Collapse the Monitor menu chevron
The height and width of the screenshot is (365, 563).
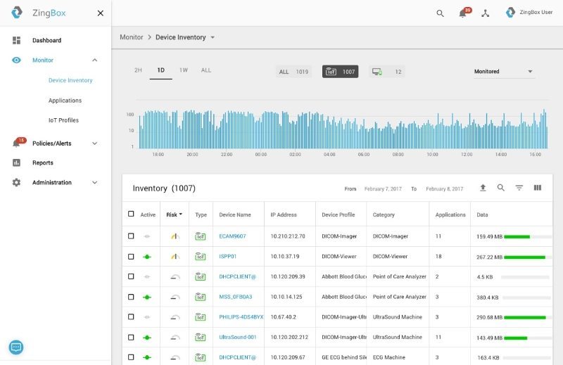click(x=95, y=60)
